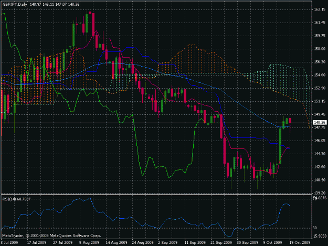Click the 142.60 price axis label
The width and height of the screenshot is (328, 246).
click(x=320, y=167)
